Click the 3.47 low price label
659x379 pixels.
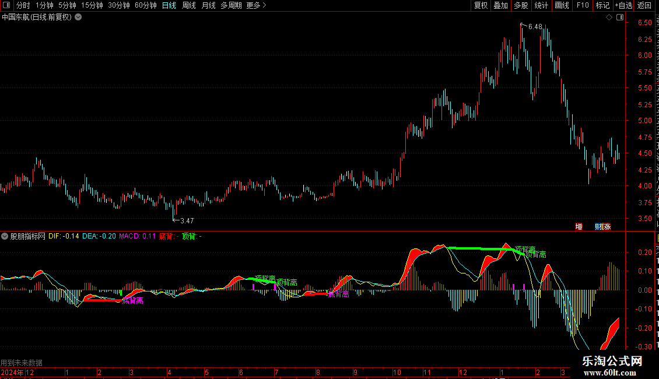pyautogui.click(x=187, y=220)
